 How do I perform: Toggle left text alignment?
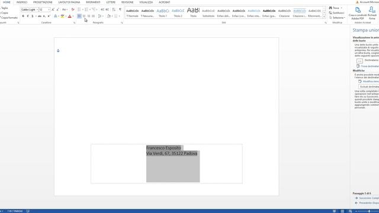pyautogui.click(x=79, y=16)
